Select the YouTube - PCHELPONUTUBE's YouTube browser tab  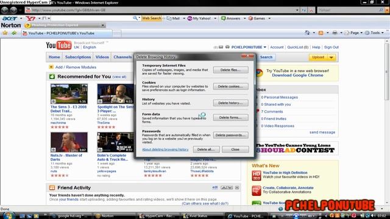point(66,33)
